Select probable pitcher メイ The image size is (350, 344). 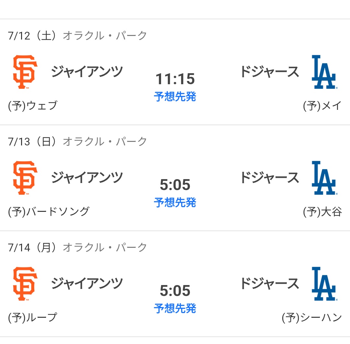tap(322, 106)
